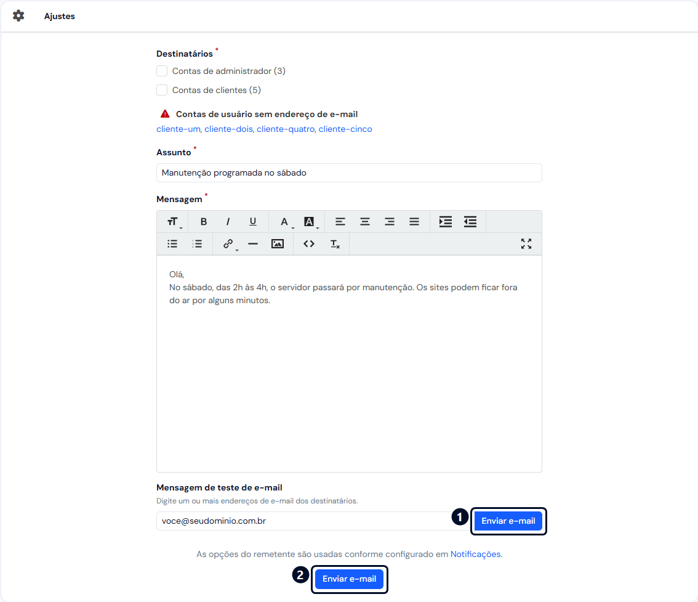
Task: Increase indent in message editor
Action: 446,222
